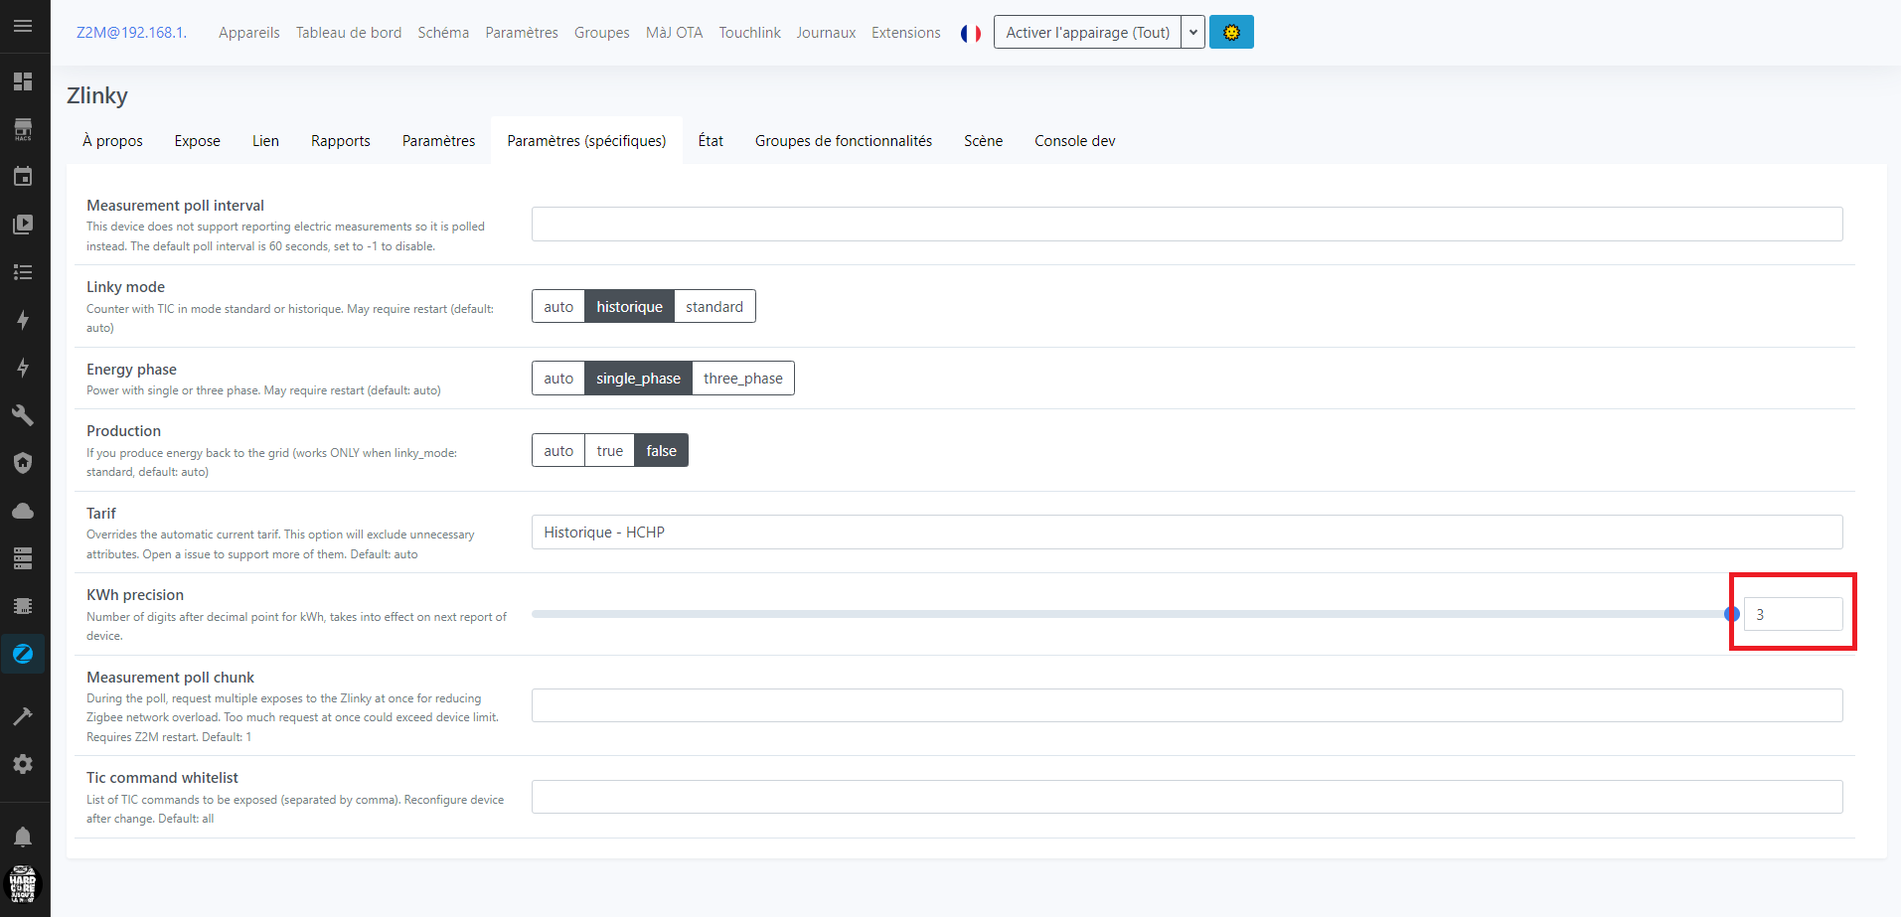This screenshot has height=917, width=1901.
Task: Open the lower lightning bolt sidebar icon
Action: (x=23, y=368)
